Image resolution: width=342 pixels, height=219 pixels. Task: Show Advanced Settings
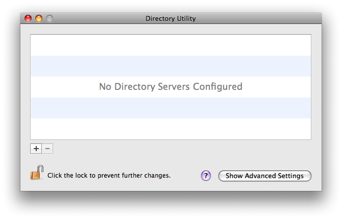(264, 176)
